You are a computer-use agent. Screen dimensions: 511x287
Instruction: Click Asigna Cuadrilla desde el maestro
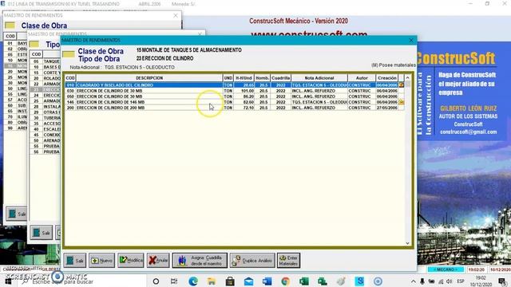click(x=200, y=261)
